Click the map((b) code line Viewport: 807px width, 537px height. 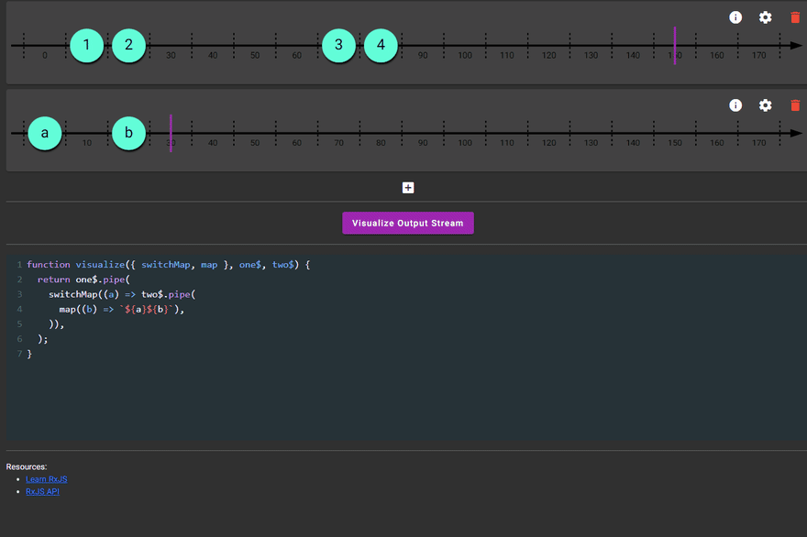[x=121, y=309]
